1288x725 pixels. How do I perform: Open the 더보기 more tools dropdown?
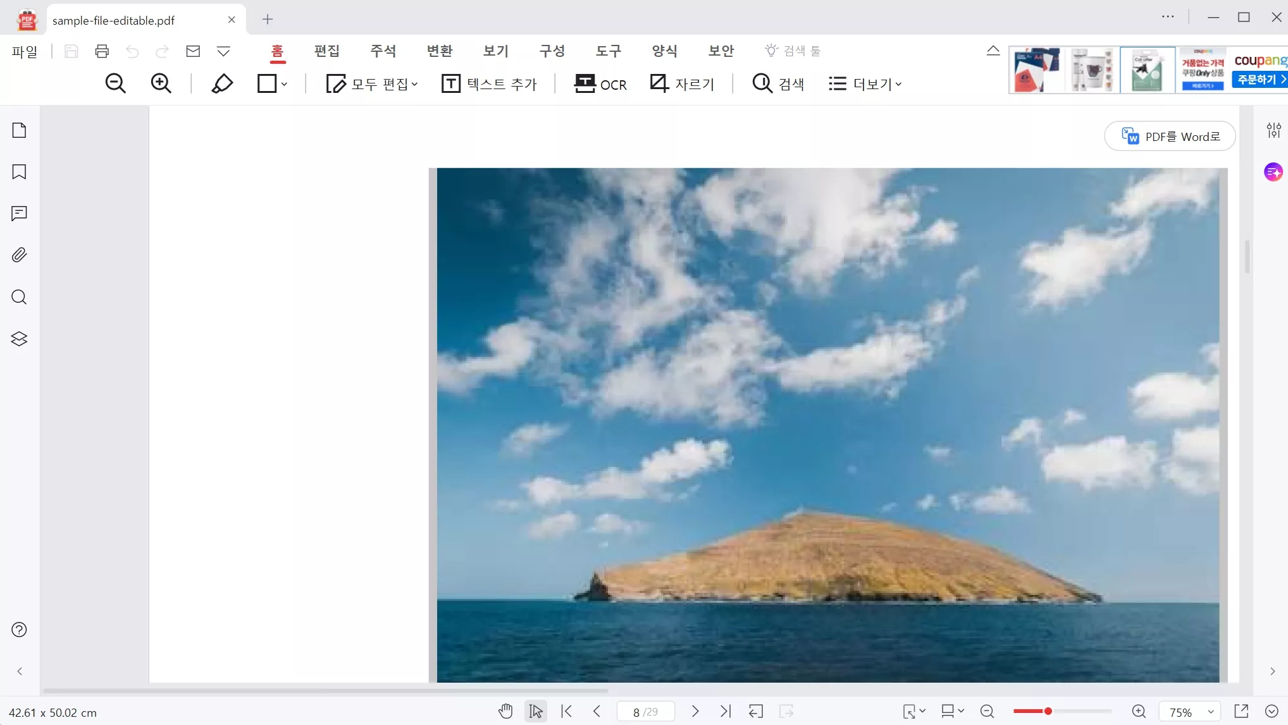pyautogui.click(x=865, y=83)
